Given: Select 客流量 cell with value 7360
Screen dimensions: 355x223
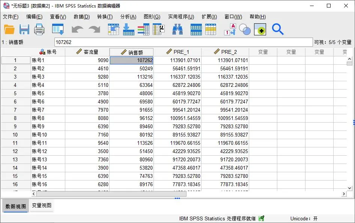Looking at the screenshot, I should pos(87,159).
